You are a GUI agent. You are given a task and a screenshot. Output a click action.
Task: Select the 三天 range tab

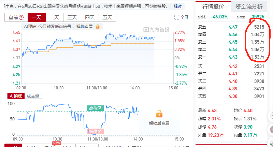pos(72,17)
